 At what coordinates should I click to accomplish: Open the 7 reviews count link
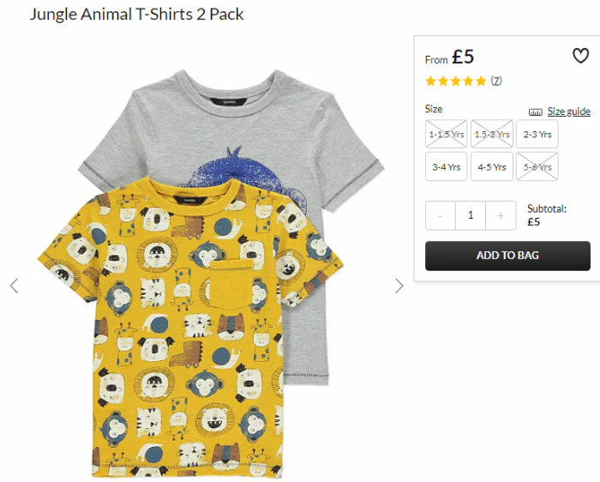click(496, 81)
